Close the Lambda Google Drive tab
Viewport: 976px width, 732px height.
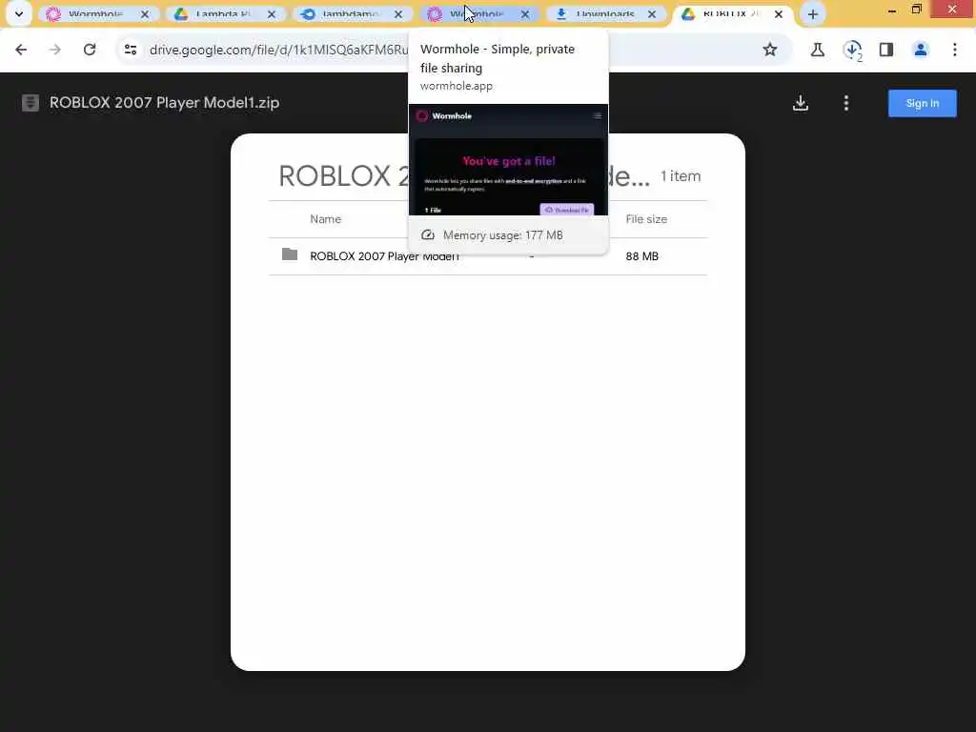point(272,13)
